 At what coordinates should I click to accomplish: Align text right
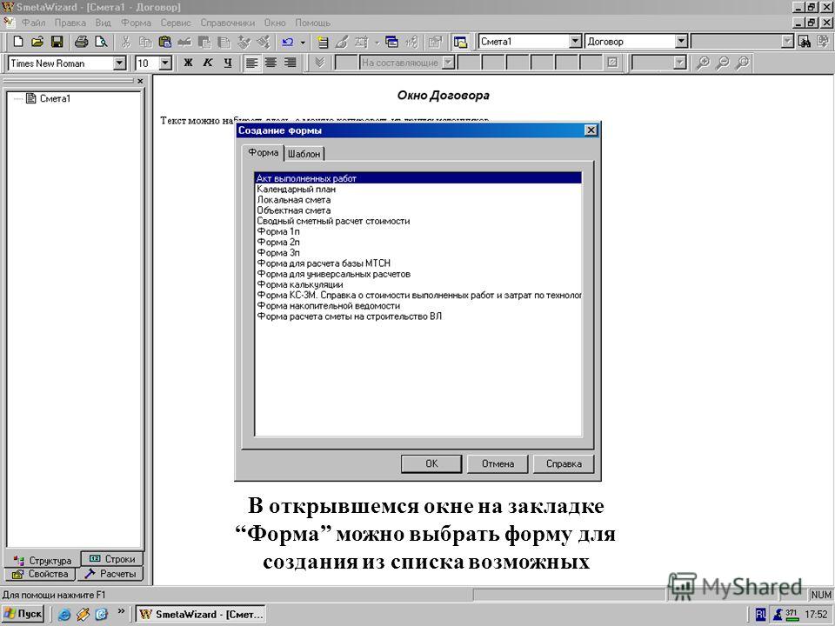(291, 63)
